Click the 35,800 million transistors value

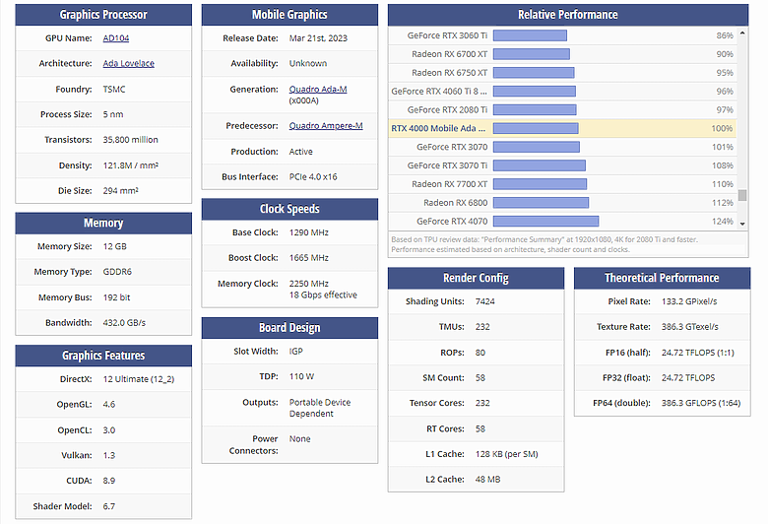tap(130, 140)
